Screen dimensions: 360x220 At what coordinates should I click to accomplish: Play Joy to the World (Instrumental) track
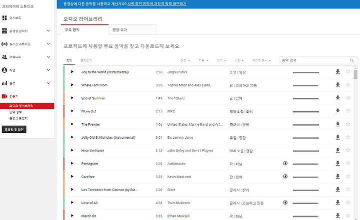pyautogui.click(x=72, y=72)
